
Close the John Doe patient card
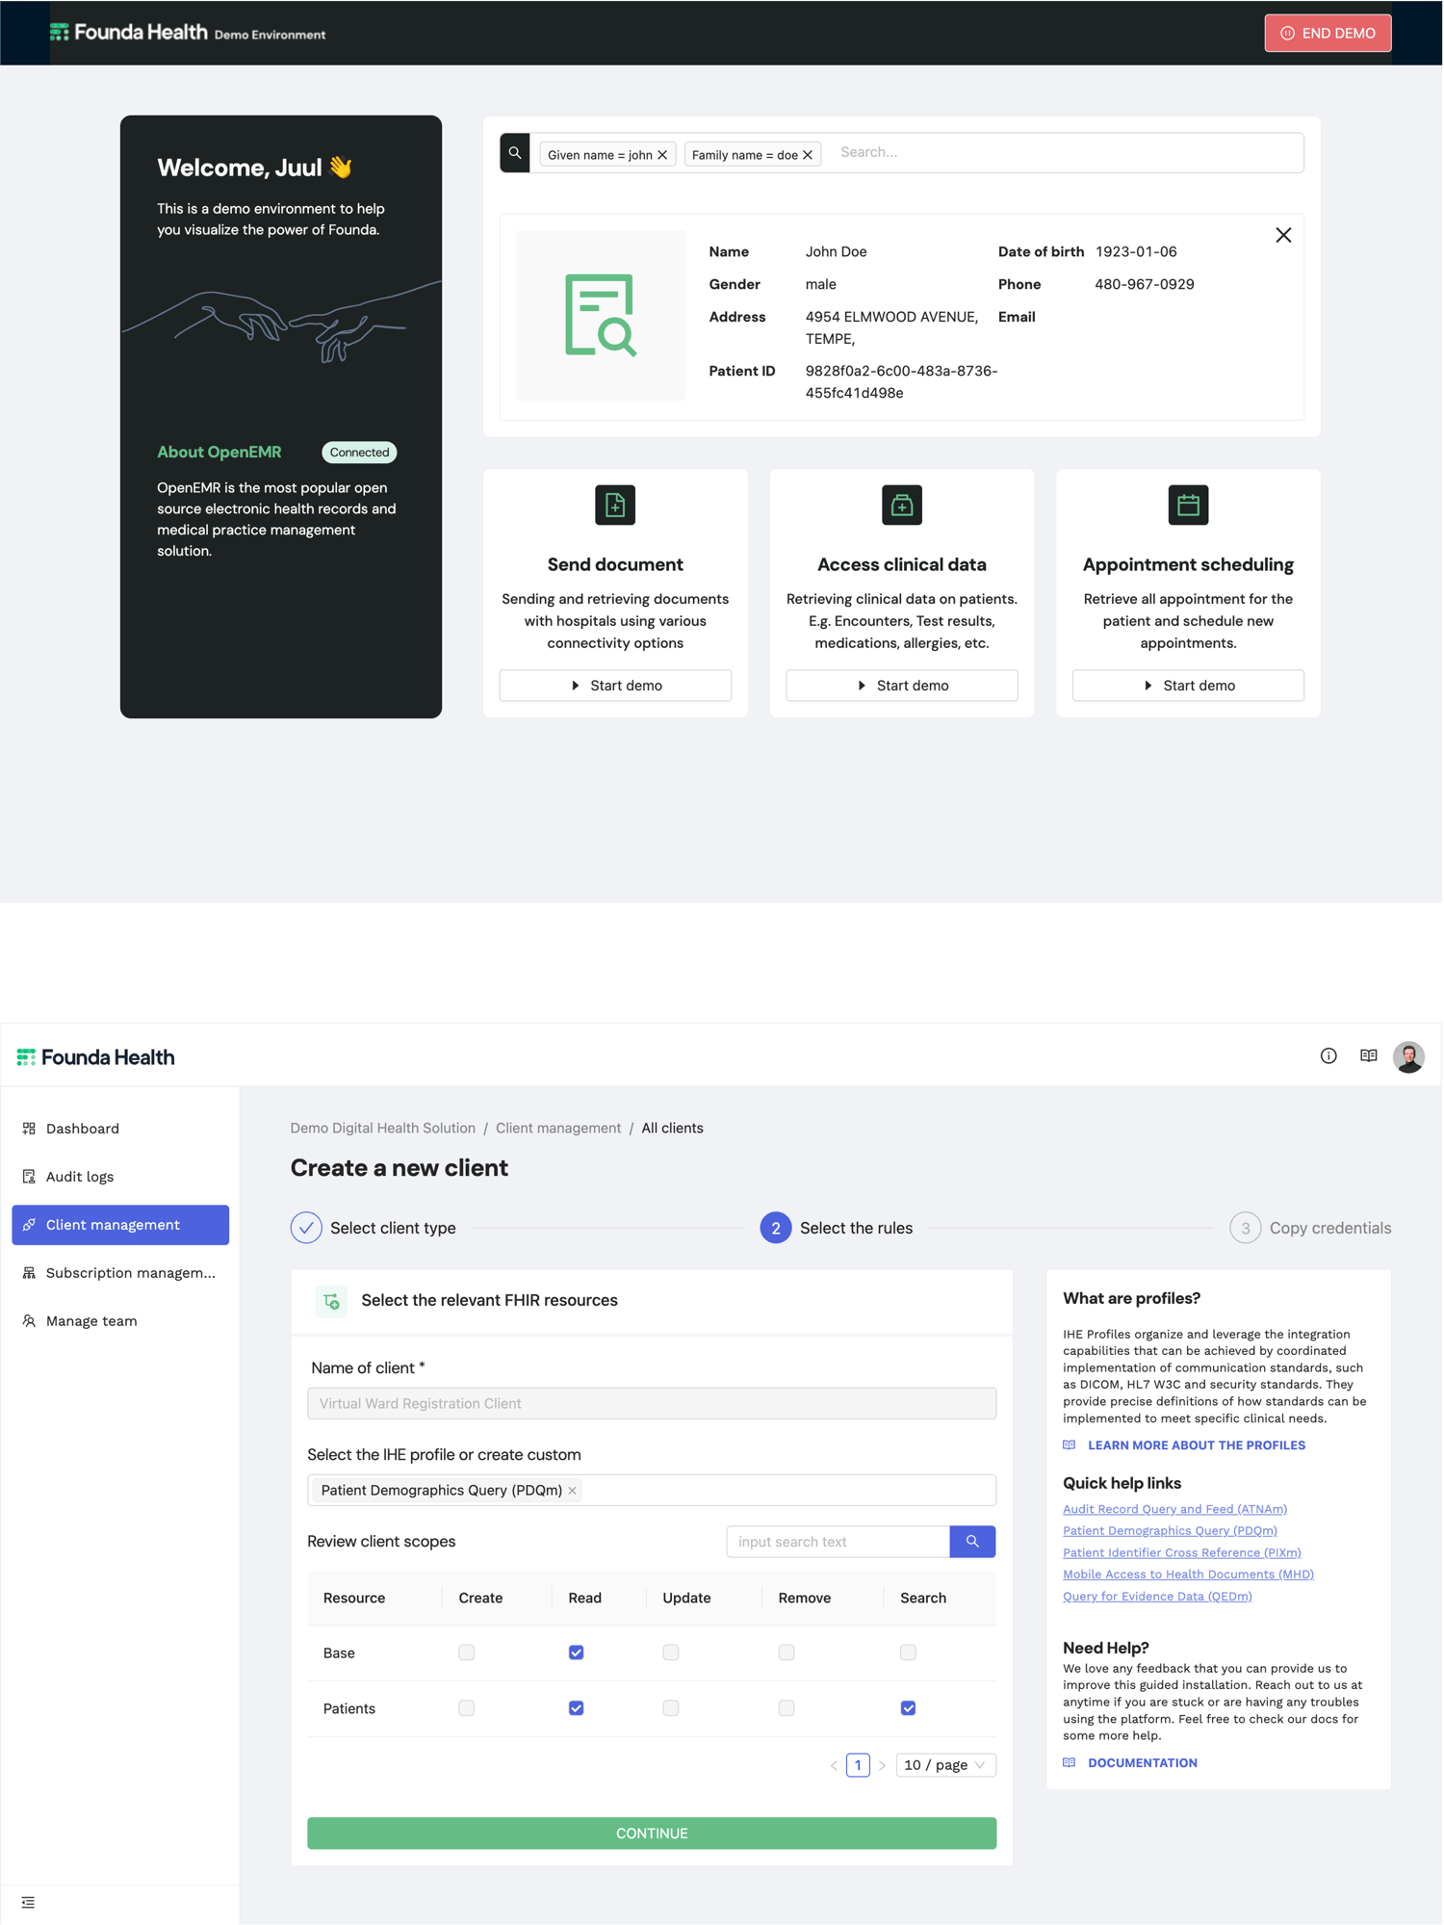(x=1283, y=235)
